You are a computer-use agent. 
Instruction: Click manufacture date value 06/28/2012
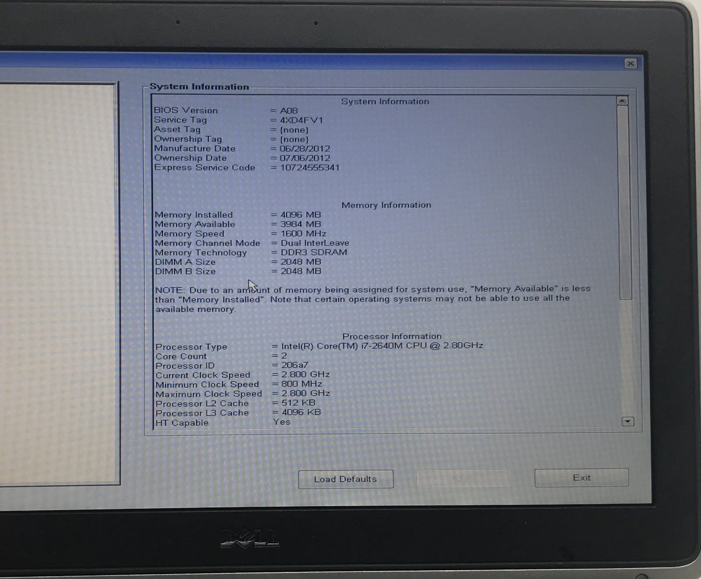pos(305,149)
